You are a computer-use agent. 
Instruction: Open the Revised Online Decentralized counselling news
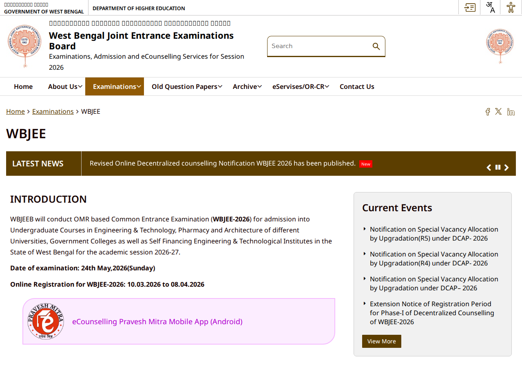click(x=223, y=163)
